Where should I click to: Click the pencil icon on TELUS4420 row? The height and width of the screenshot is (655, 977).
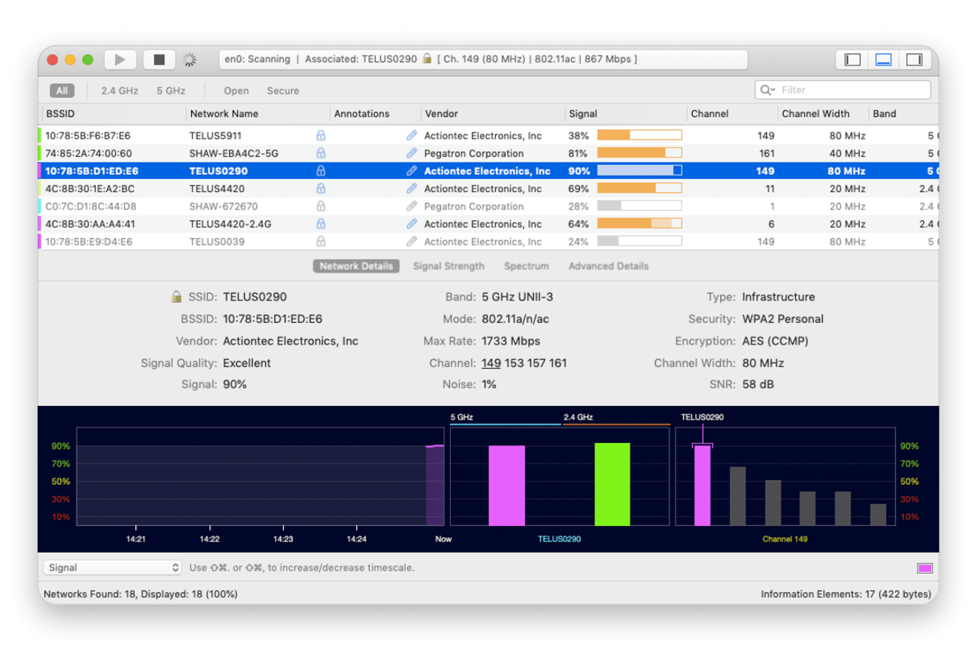[411, 188]
